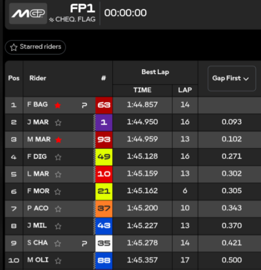Click the pit icon next to S CHA
The width and height of the screenshot is (261, 270).
(85, 244)
